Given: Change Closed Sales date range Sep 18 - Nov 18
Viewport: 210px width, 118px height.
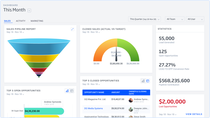Looking at the screenshot, I should [91, 32].
